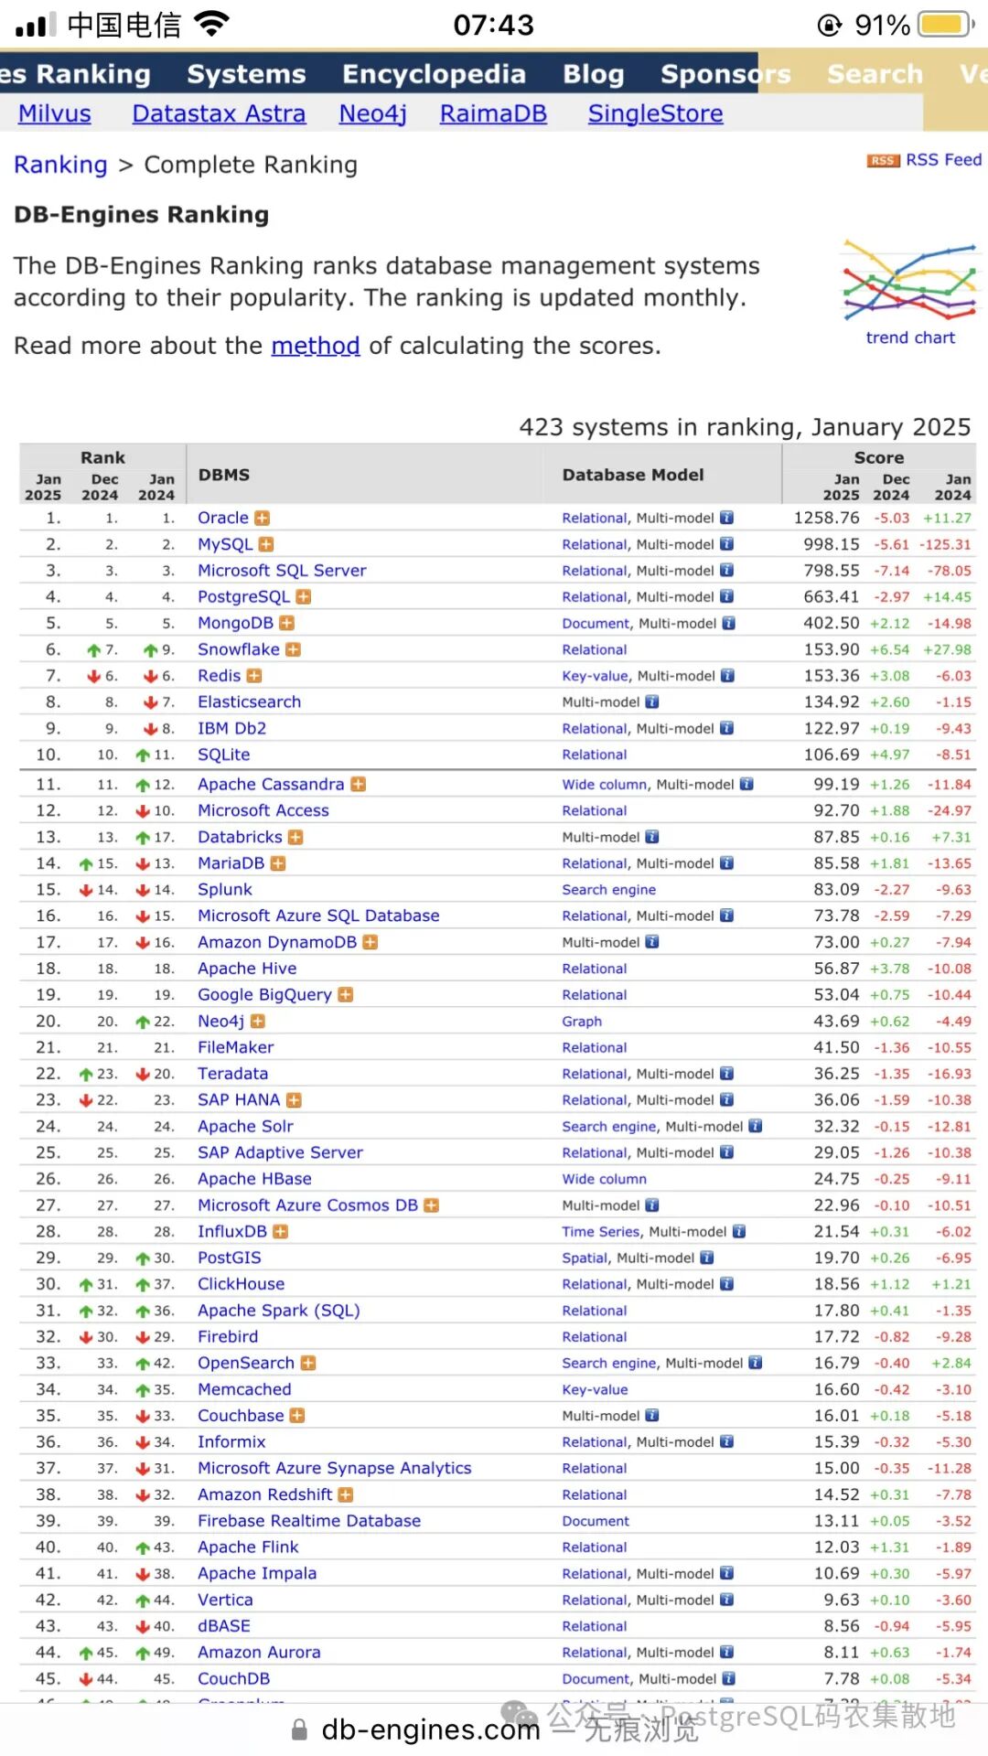Viewport: 988px width, 1756px height.
Task: Click the Datastax Astra link
Action: pos(219,113)
